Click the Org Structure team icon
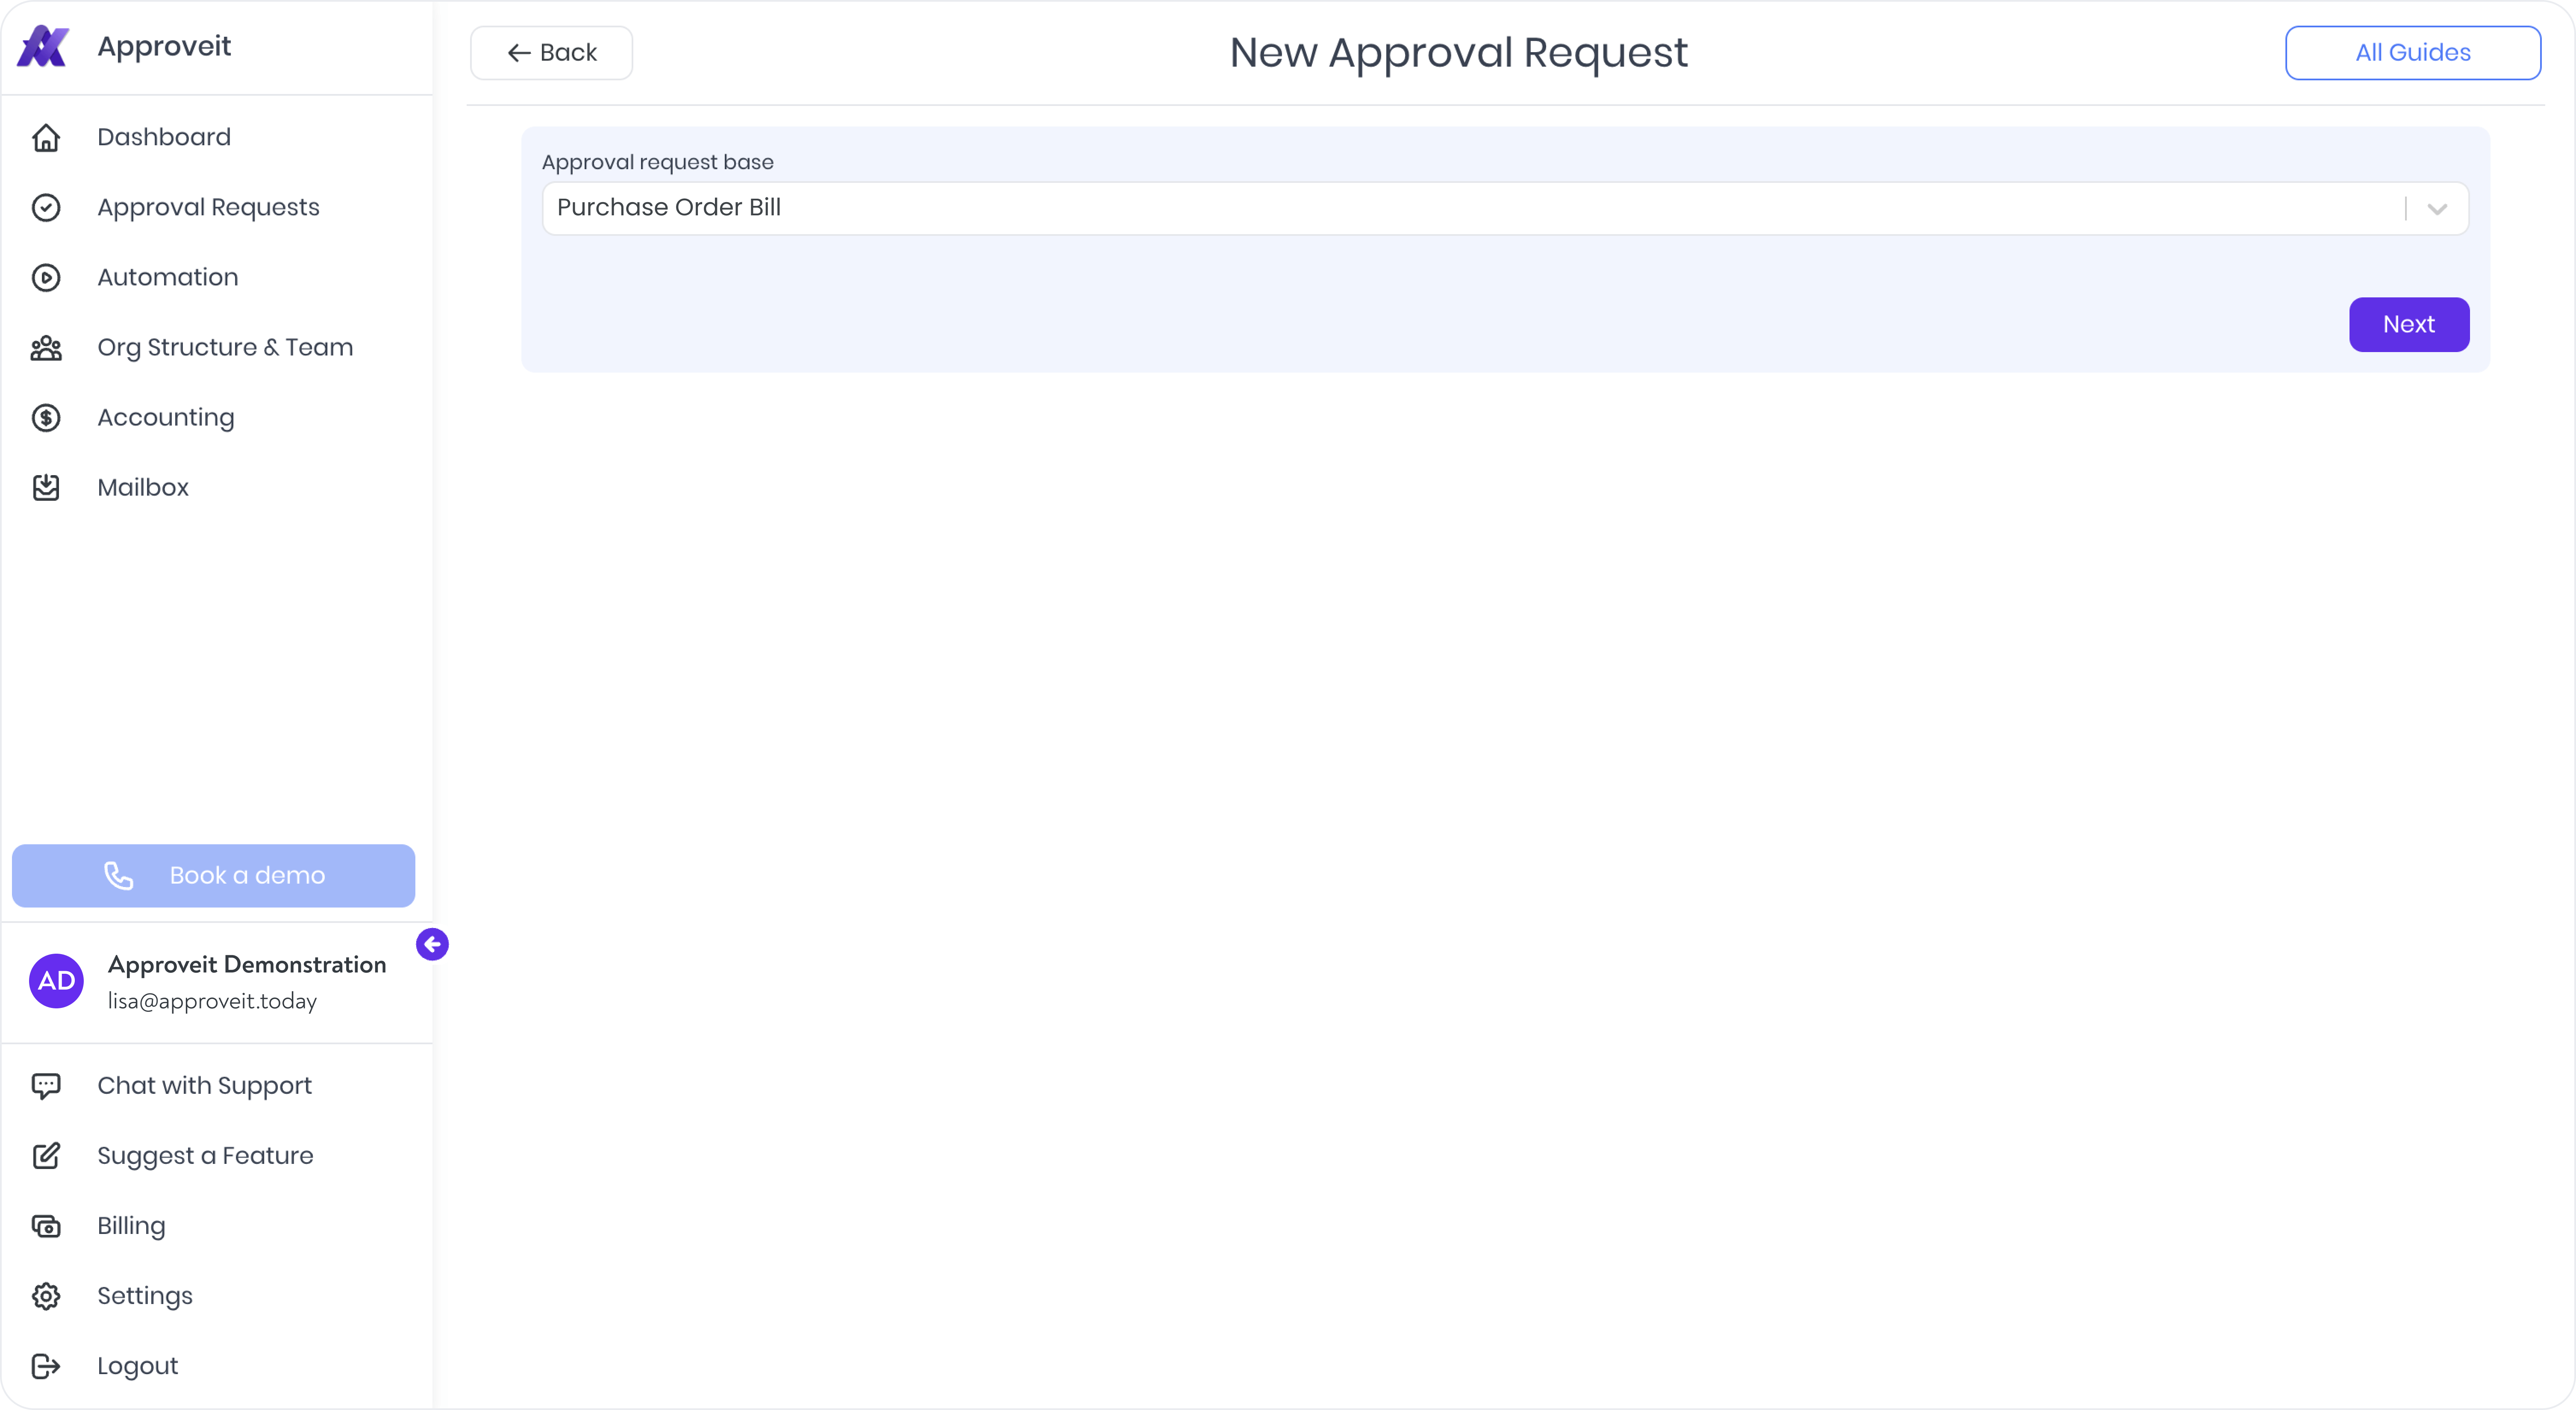The width and height of the screenshot is (2576, 1410). click(x=46, y=347)
